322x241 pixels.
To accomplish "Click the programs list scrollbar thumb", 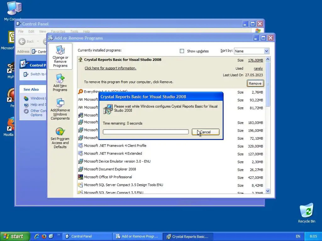I will click(268, 84).
